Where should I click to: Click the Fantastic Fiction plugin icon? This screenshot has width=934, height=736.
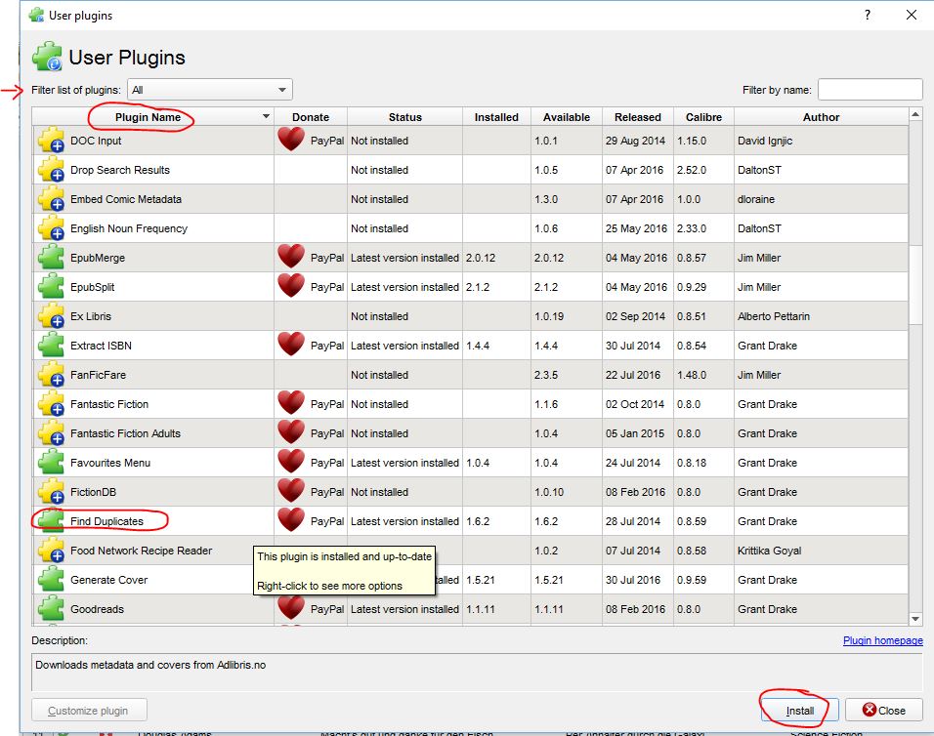click(51, 404)
